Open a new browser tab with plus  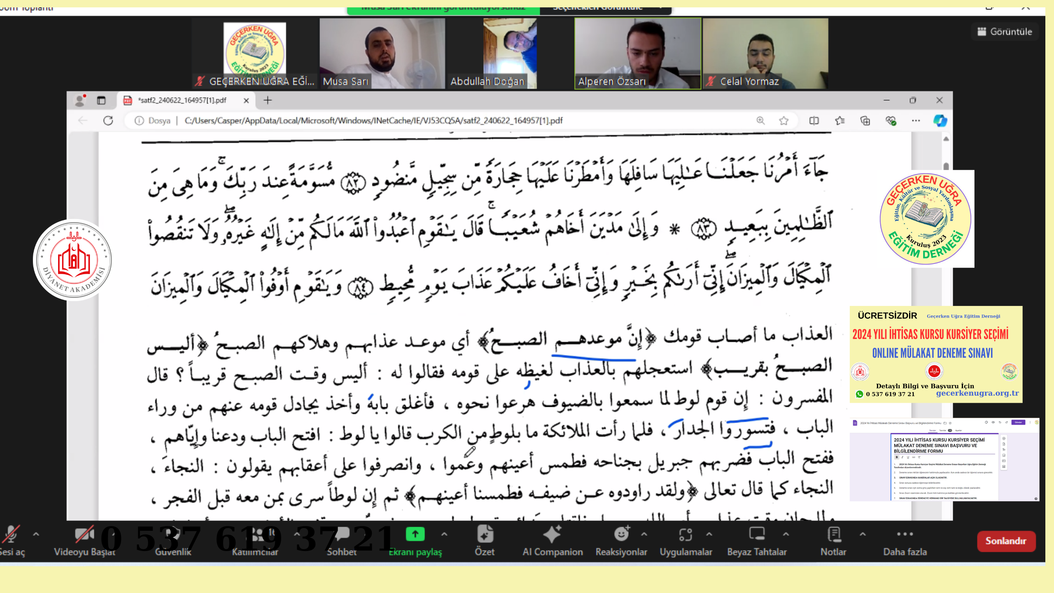pos(268,100)
